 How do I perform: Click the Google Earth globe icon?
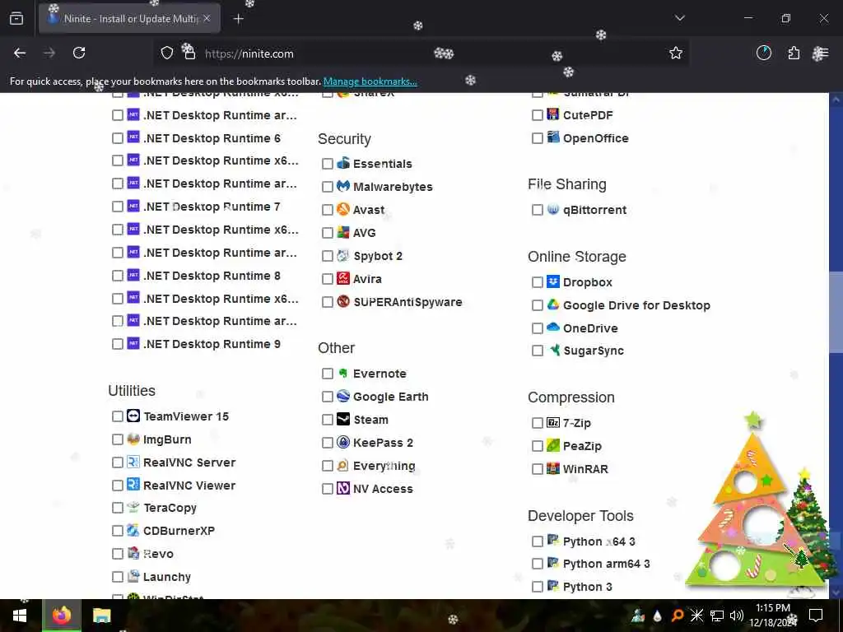point(343,396)
